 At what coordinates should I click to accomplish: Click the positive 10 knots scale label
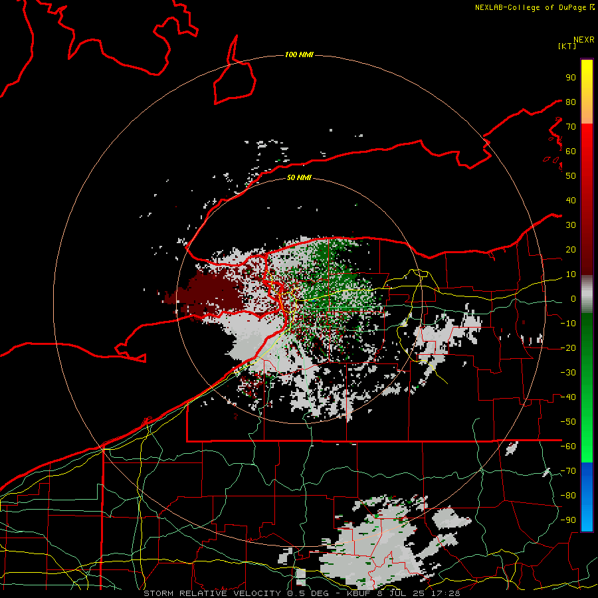click(571, 274)
